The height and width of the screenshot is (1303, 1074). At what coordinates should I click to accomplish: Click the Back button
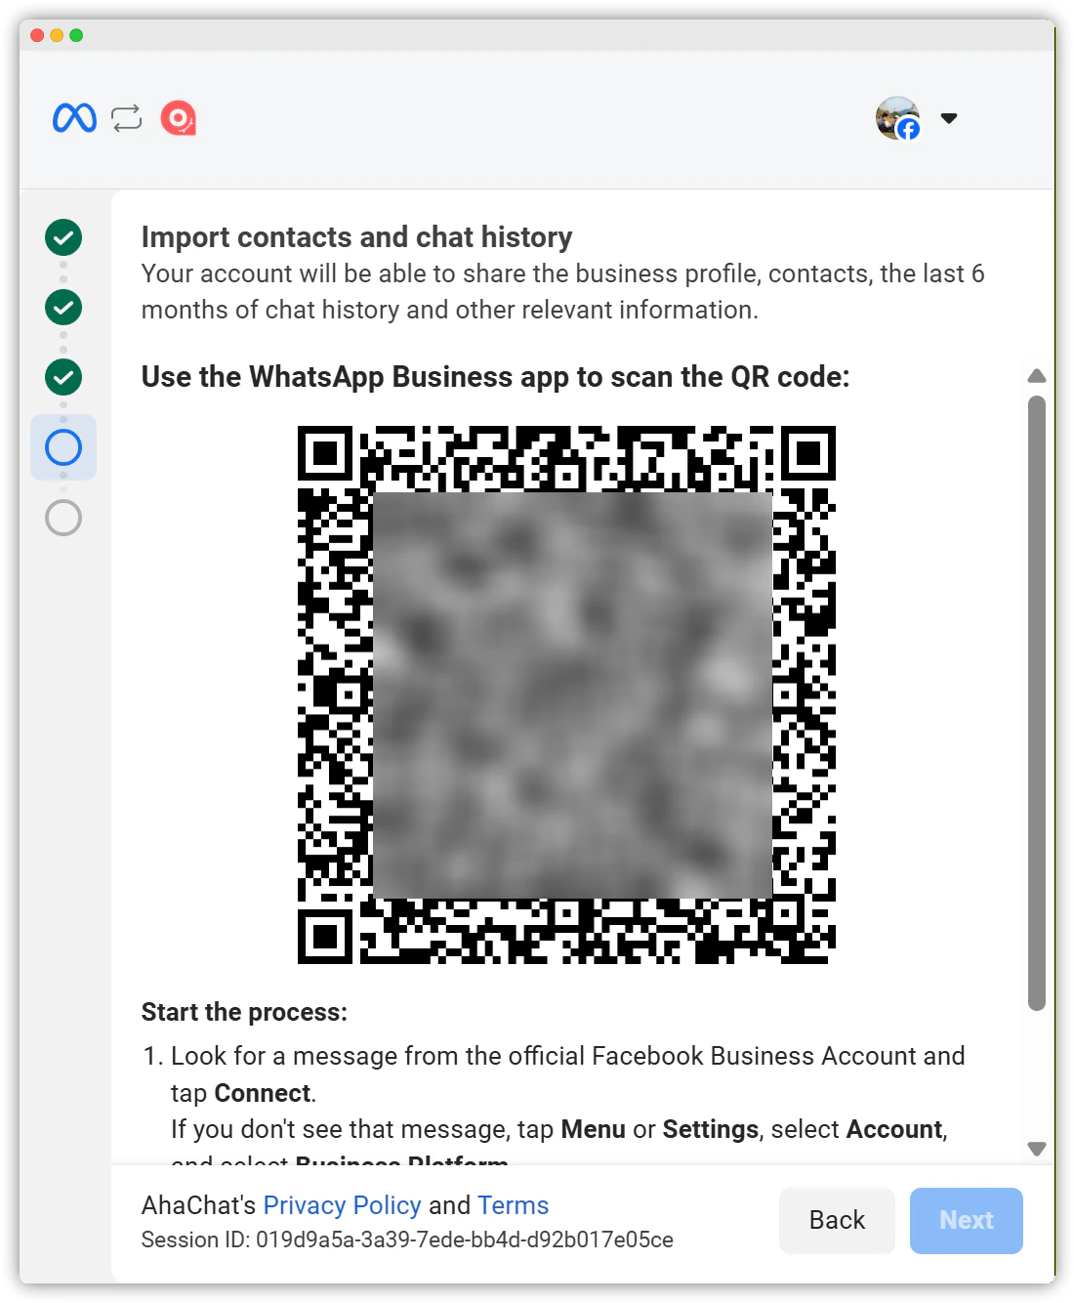click(837, 1220)
